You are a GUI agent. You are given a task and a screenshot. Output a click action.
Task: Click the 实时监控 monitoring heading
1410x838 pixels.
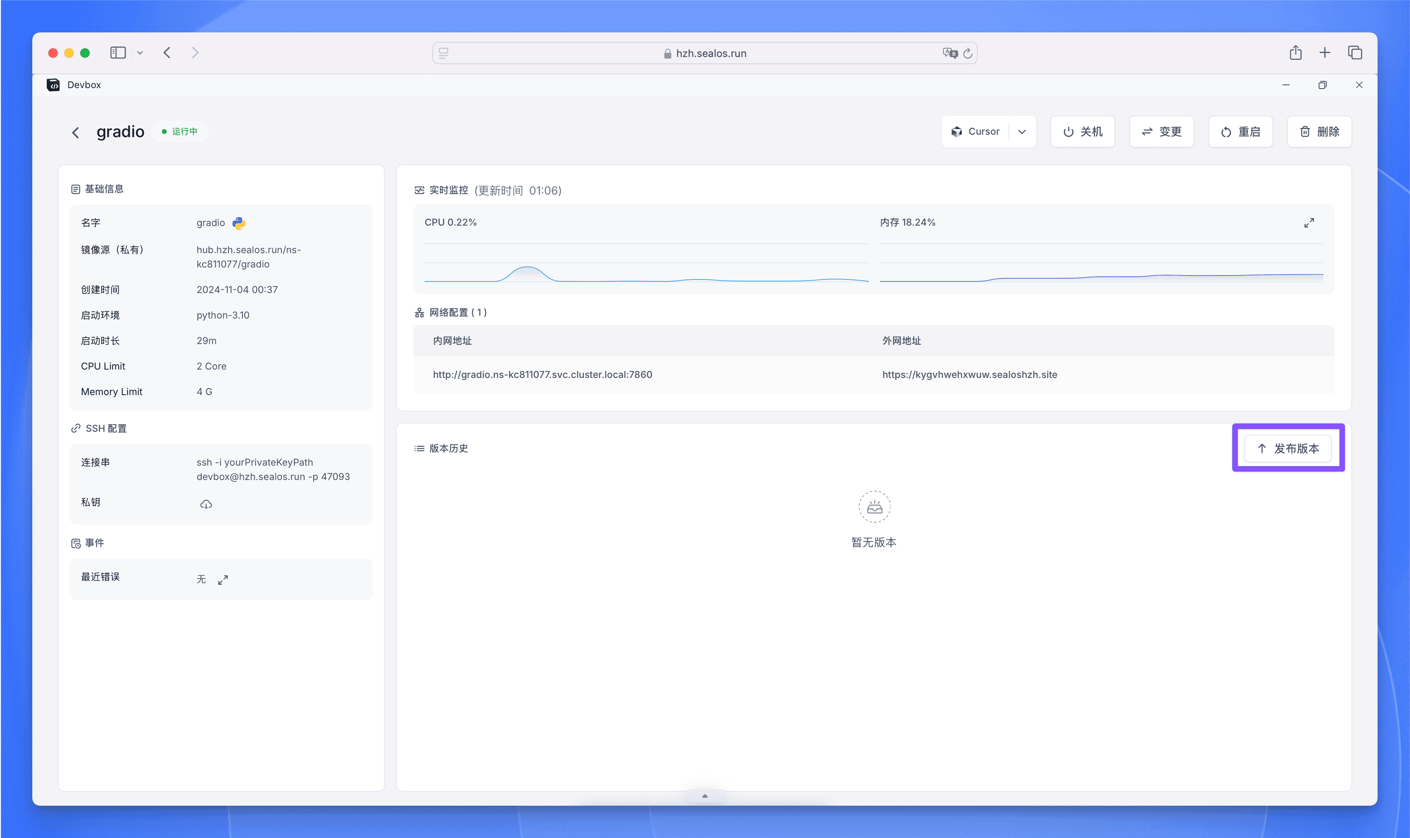point(448,190)
